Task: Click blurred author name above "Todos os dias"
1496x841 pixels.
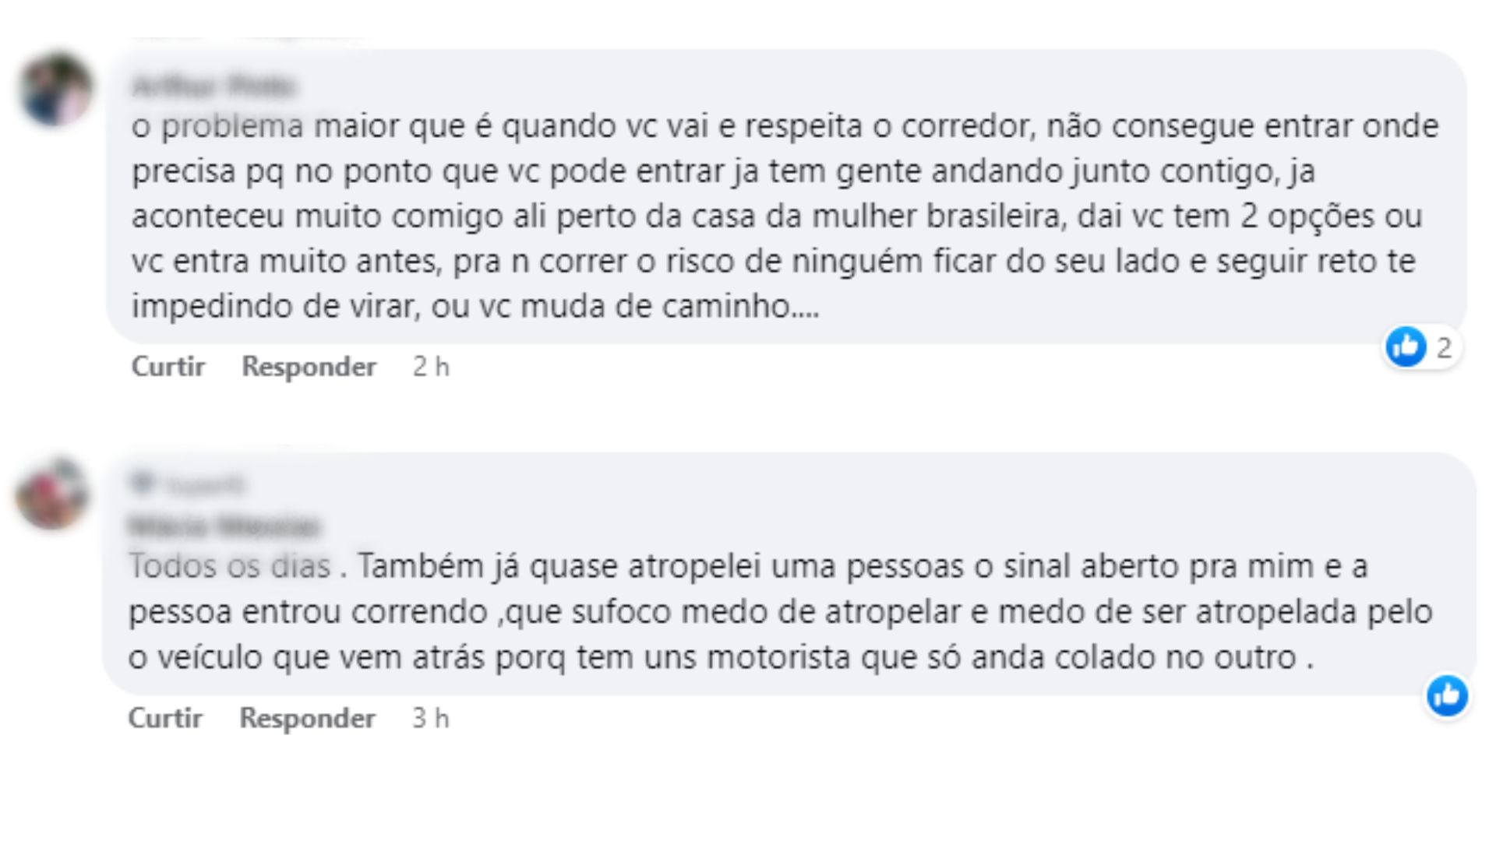Action: (224, 526)
